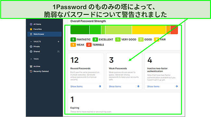This screenshot has height=117, width=211.
Task: Click the VAULTS section label
Action: point(37,42)
